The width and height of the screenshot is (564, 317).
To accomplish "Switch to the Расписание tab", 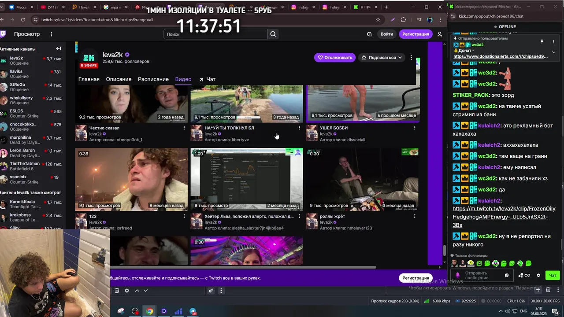I will click(x=153, y=79).
